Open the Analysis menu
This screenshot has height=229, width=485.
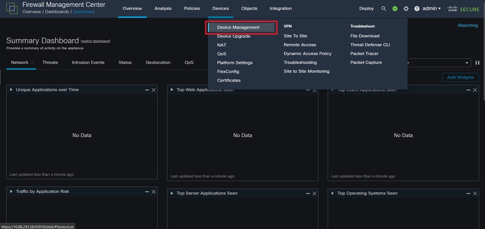[164, 9]
